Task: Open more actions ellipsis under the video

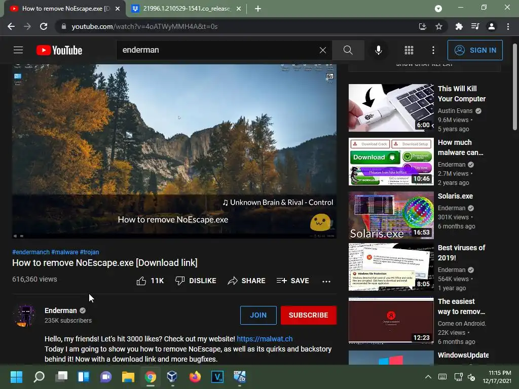Action: coord(326,281)
